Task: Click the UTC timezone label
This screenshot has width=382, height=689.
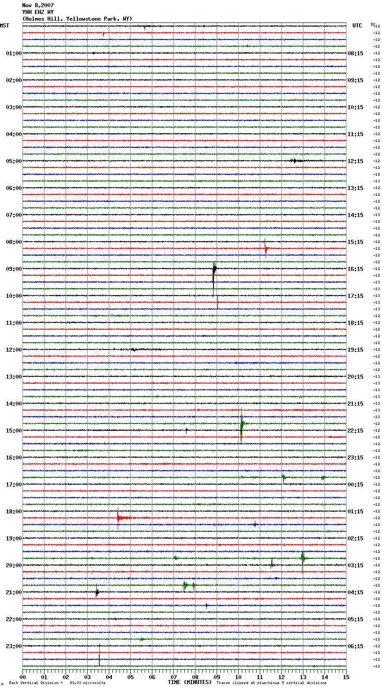Action: [x=357, y=26]
